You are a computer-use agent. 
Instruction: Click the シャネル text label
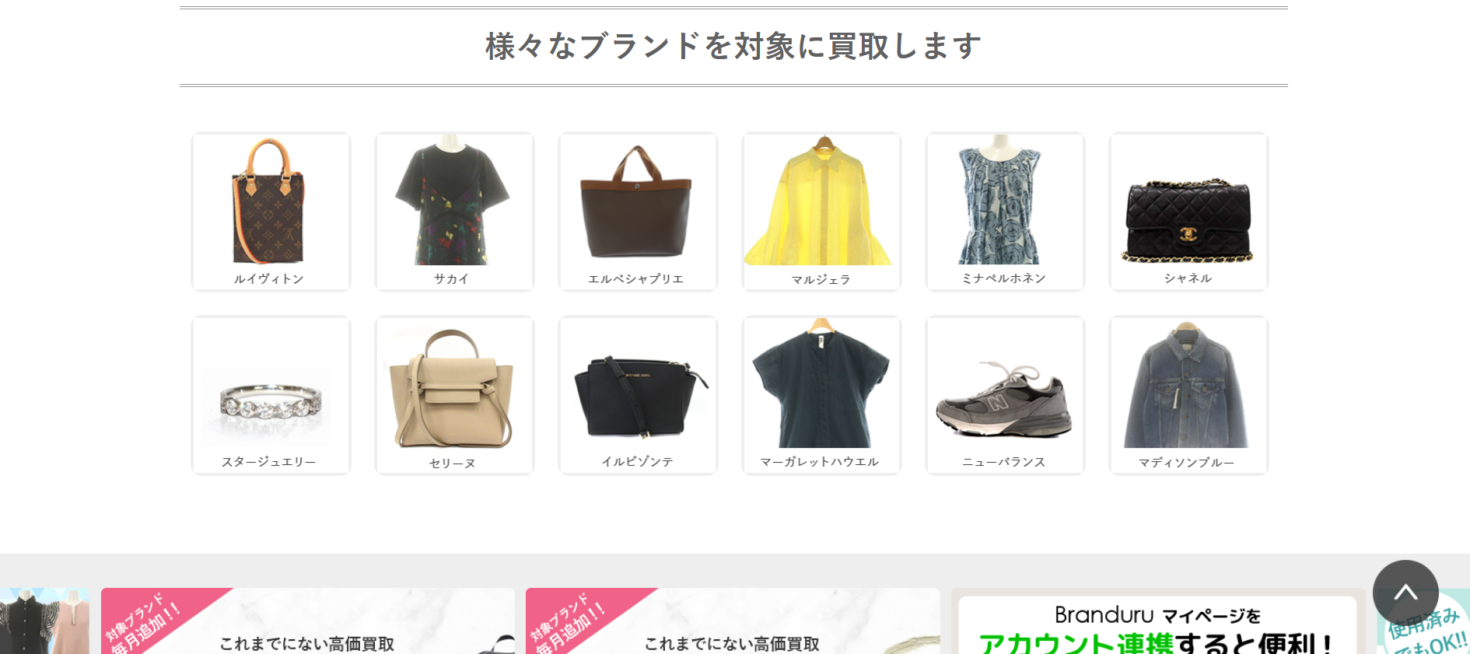click(x=1188, y=278)
